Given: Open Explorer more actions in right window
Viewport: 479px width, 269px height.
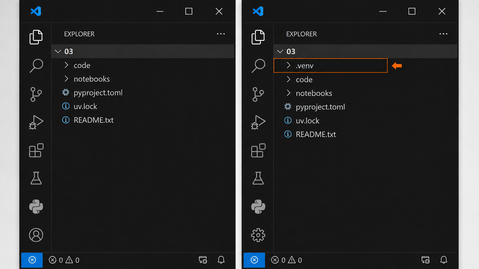Looking at the screenshot, I should [x=443, y=34].
